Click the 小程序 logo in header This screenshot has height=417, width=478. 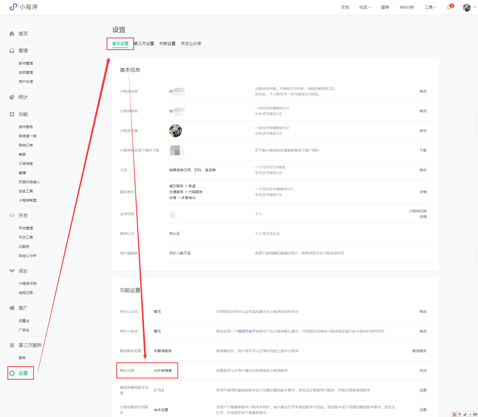click(24, 7)
